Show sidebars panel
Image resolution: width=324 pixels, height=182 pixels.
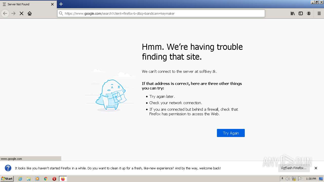pos(301,13)
